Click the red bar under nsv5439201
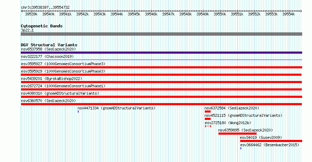312x162 pixels. pos(161,82)
